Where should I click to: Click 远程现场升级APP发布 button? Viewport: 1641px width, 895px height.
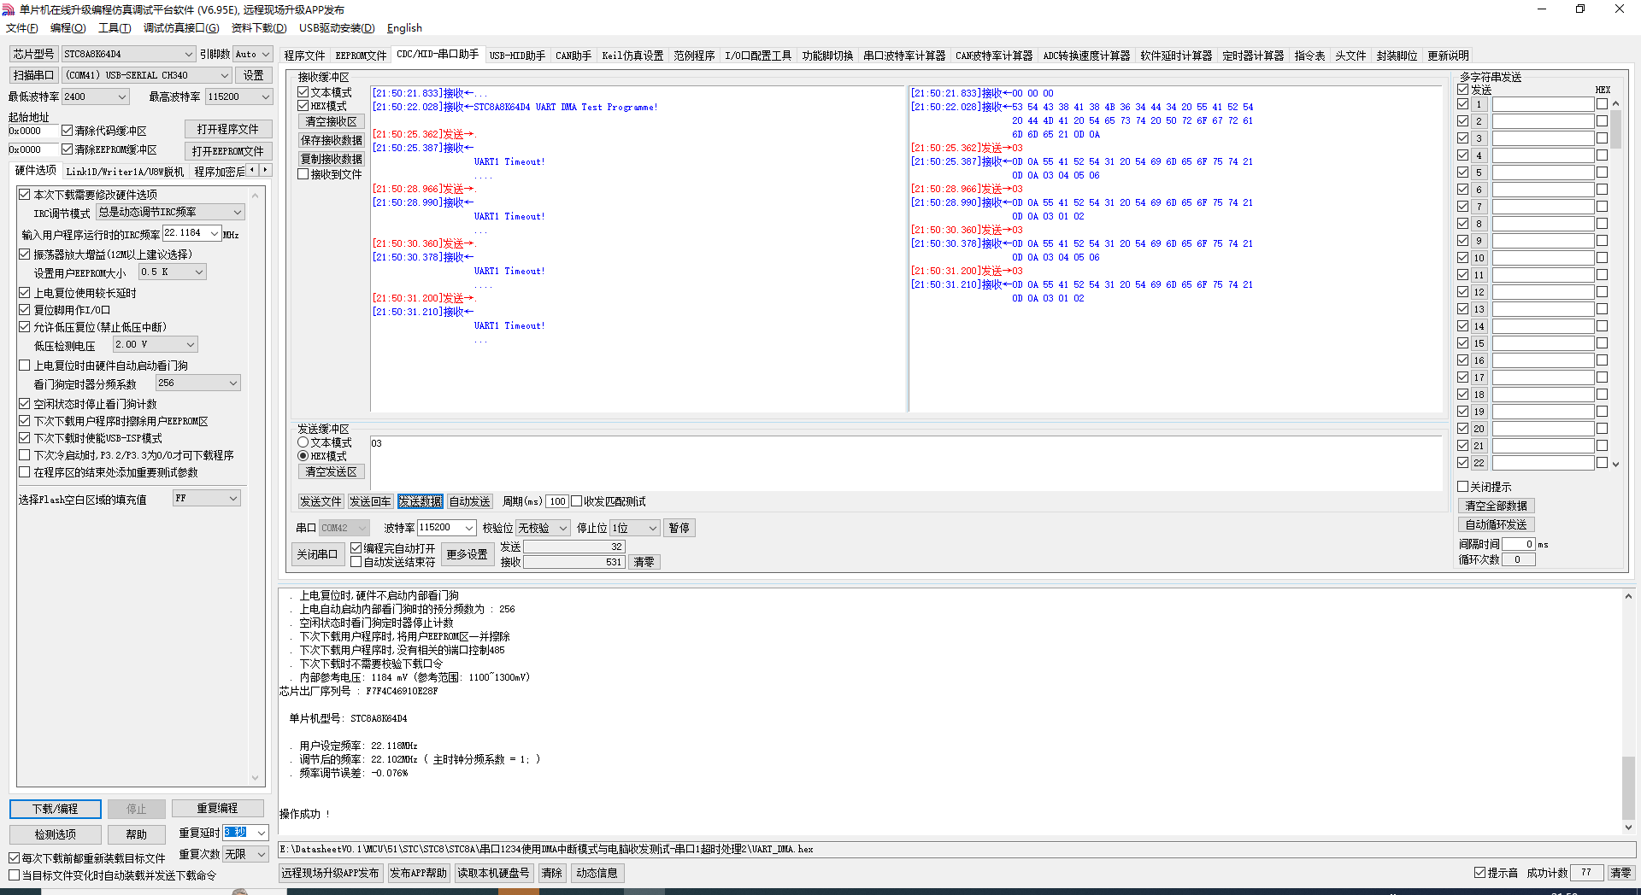(330, 873)
